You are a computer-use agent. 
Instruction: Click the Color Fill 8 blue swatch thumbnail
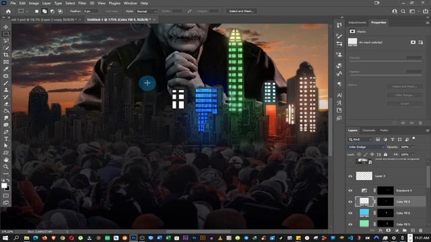(364, 213)
